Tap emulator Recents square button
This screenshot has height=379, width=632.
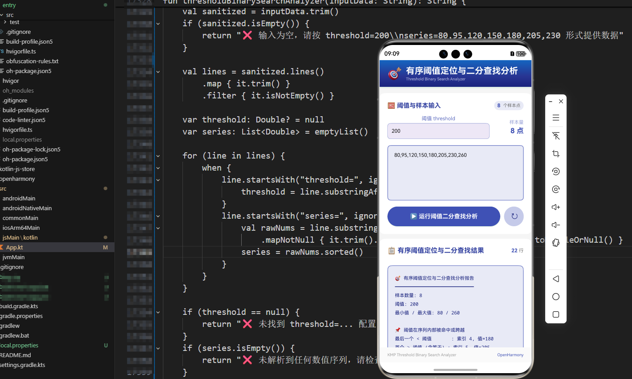point(556,314)
